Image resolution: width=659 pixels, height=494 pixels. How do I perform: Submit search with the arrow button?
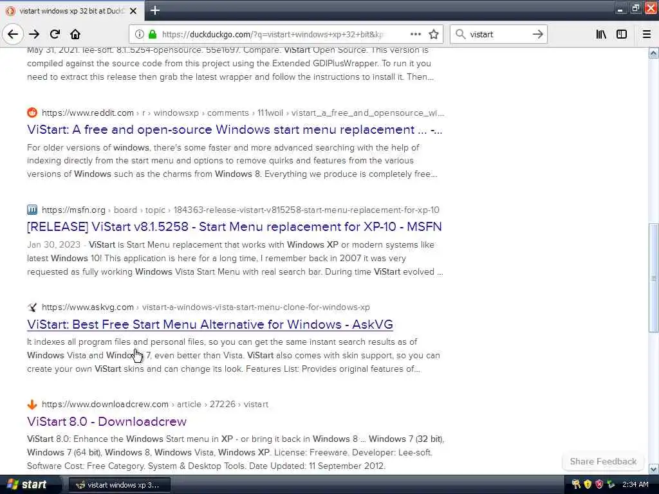(537, 34)
